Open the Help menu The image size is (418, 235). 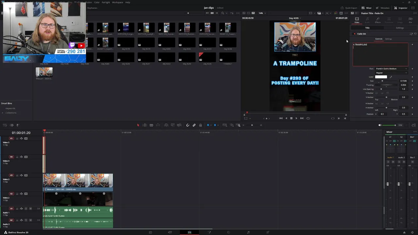click(x=128, y=2)
